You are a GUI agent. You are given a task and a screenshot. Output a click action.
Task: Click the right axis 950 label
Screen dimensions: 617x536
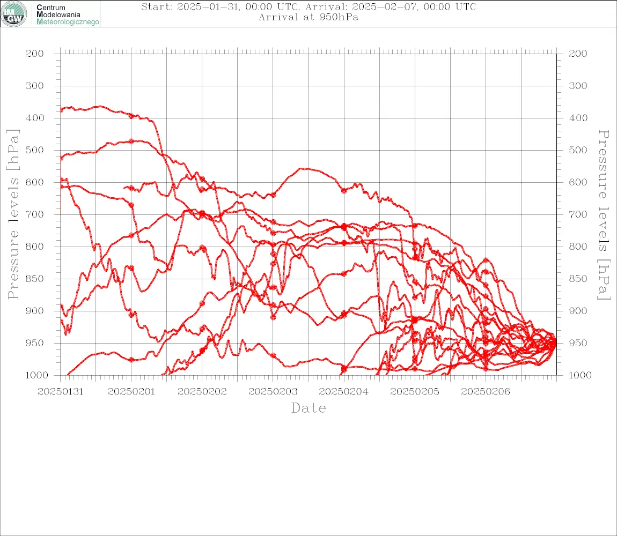click(x=578, y=343)
